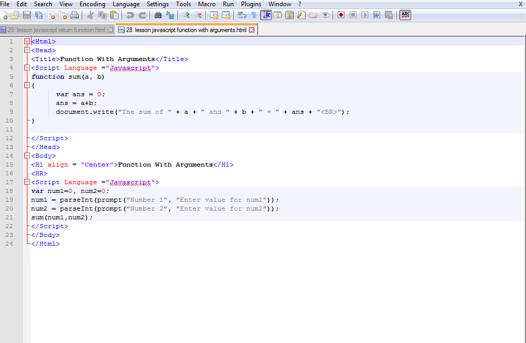This screenshot has height=343, width=526.
Task: Toggle synchronized horizontal scrolling
Action: (x=226, y=15)
